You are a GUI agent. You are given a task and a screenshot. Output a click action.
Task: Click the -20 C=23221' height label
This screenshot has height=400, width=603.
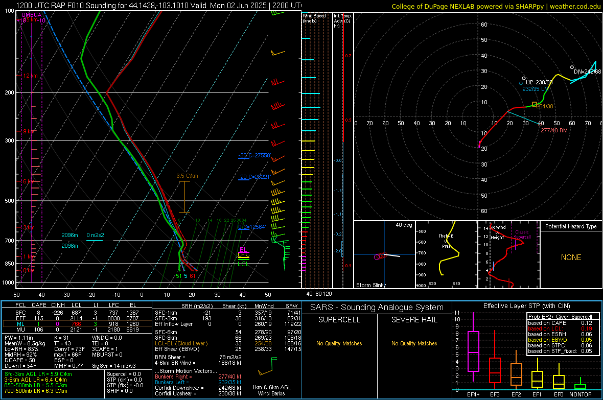pos(254,177)
